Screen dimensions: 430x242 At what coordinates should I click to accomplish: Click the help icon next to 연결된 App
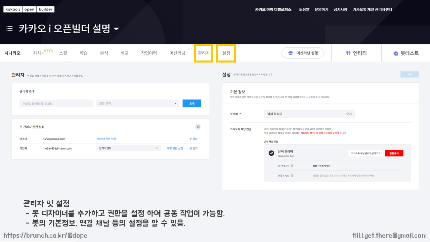292,175
